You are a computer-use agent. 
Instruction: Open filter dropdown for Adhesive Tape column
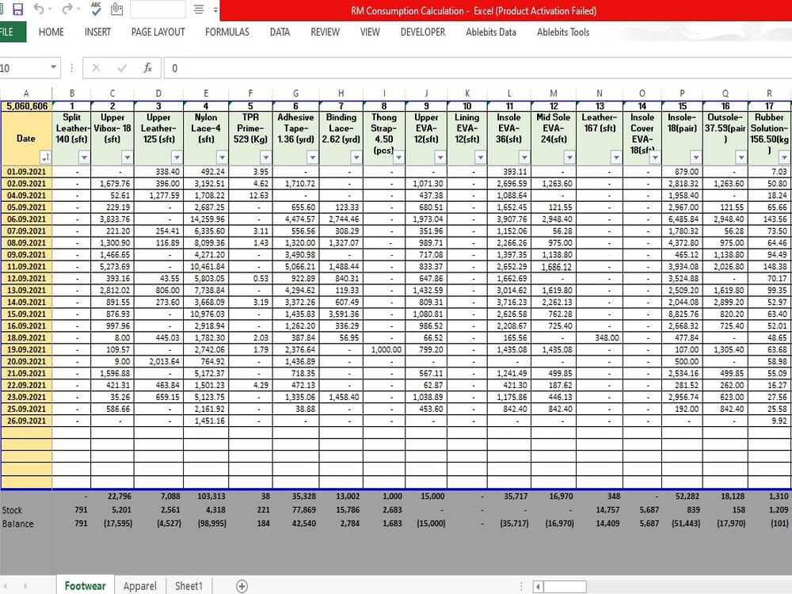(x=312, y=158)
